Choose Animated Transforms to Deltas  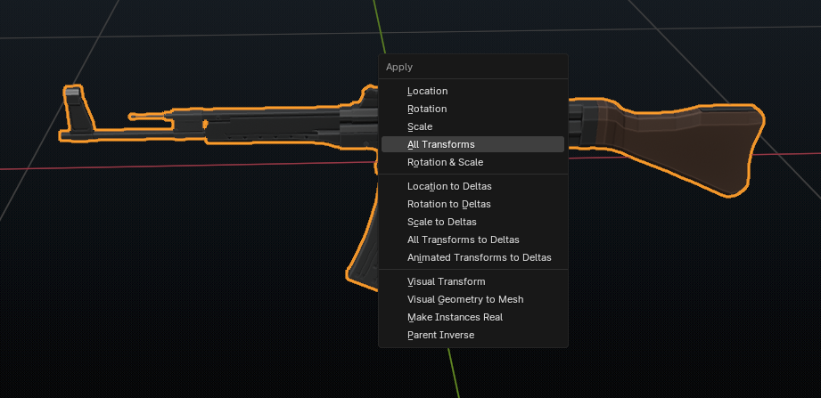point(479,257)
